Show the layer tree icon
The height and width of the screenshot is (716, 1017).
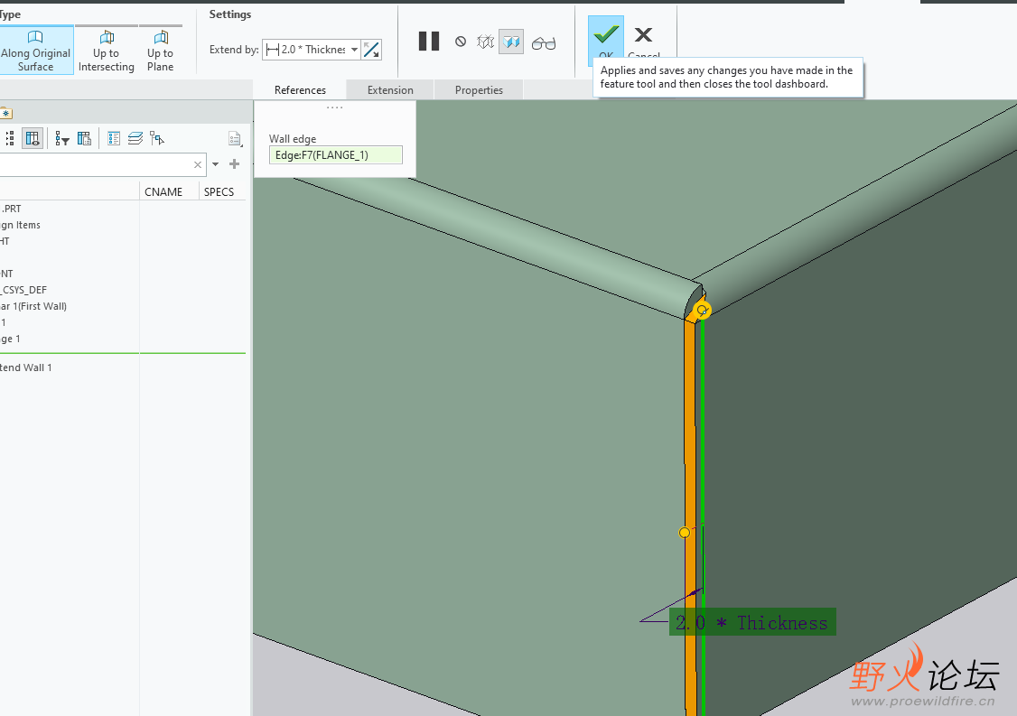click(x=135, y=138)
